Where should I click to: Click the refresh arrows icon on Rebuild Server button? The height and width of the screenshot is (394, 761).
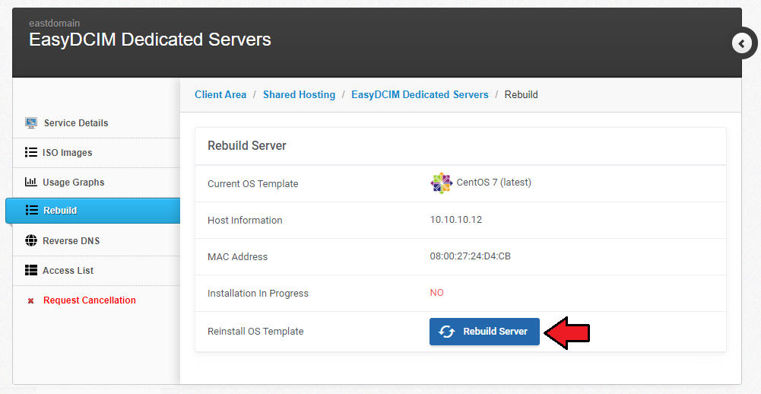[446, 332]
